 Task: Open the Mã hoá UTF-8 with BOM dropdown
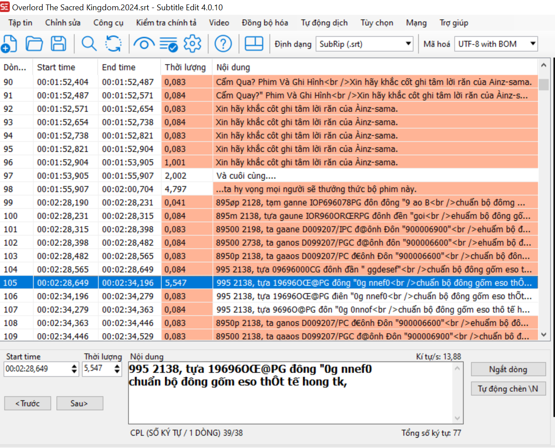point(496,44)
